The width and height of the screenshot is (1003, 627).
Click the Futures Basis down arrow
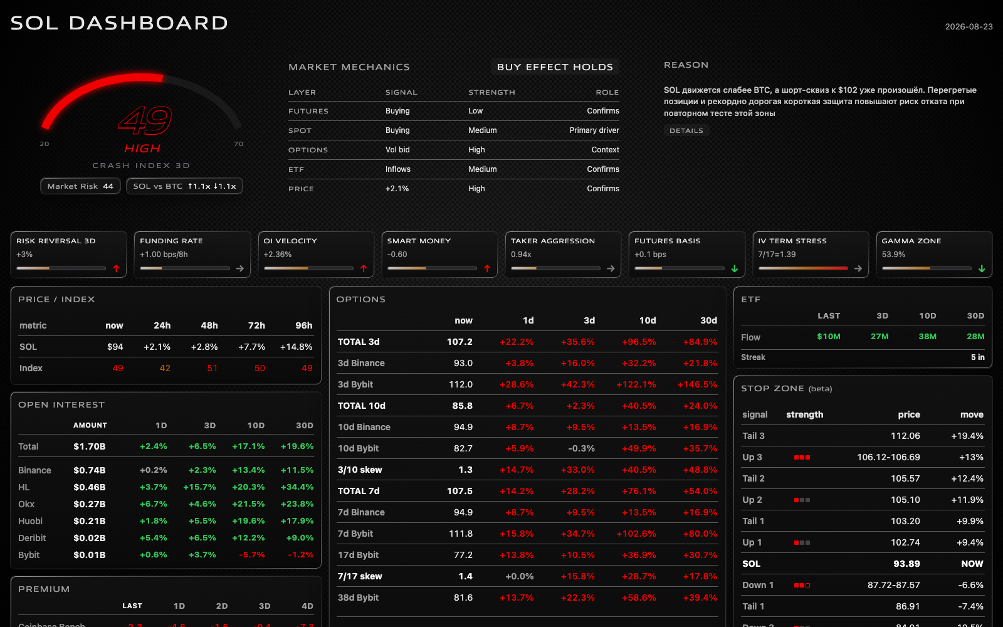(x=735, y=268)
